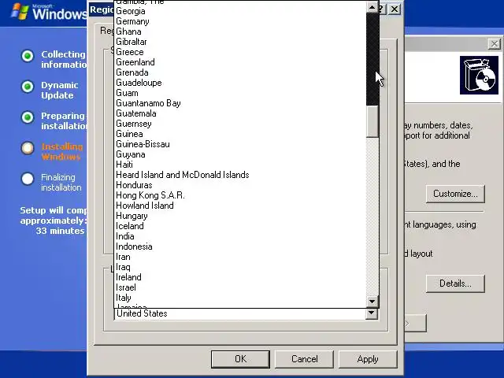504x378 pixels.
Task: Select Italy in the country list
Action: click(240, 298)
